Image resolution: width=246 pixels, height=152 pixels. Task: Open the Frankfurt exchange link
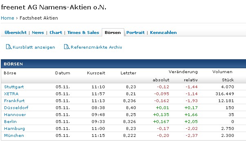coord(14,101)
